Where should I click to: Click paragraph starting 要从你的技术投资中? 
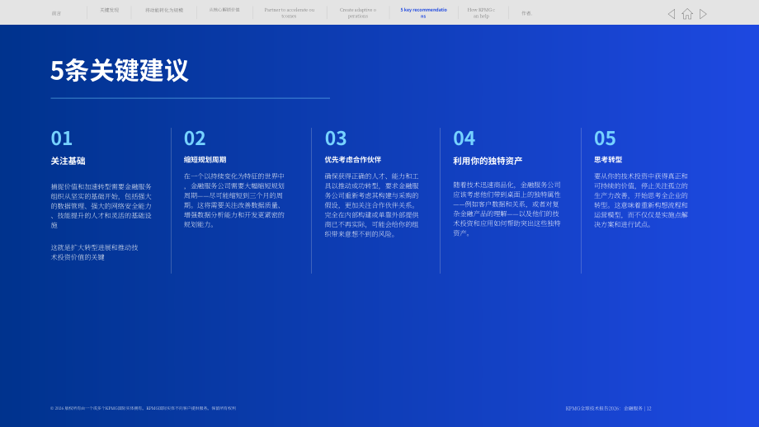(641, 200)
